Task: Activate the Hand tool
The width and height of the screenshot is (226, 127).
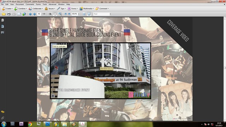Action: click(x=55, y=14)
